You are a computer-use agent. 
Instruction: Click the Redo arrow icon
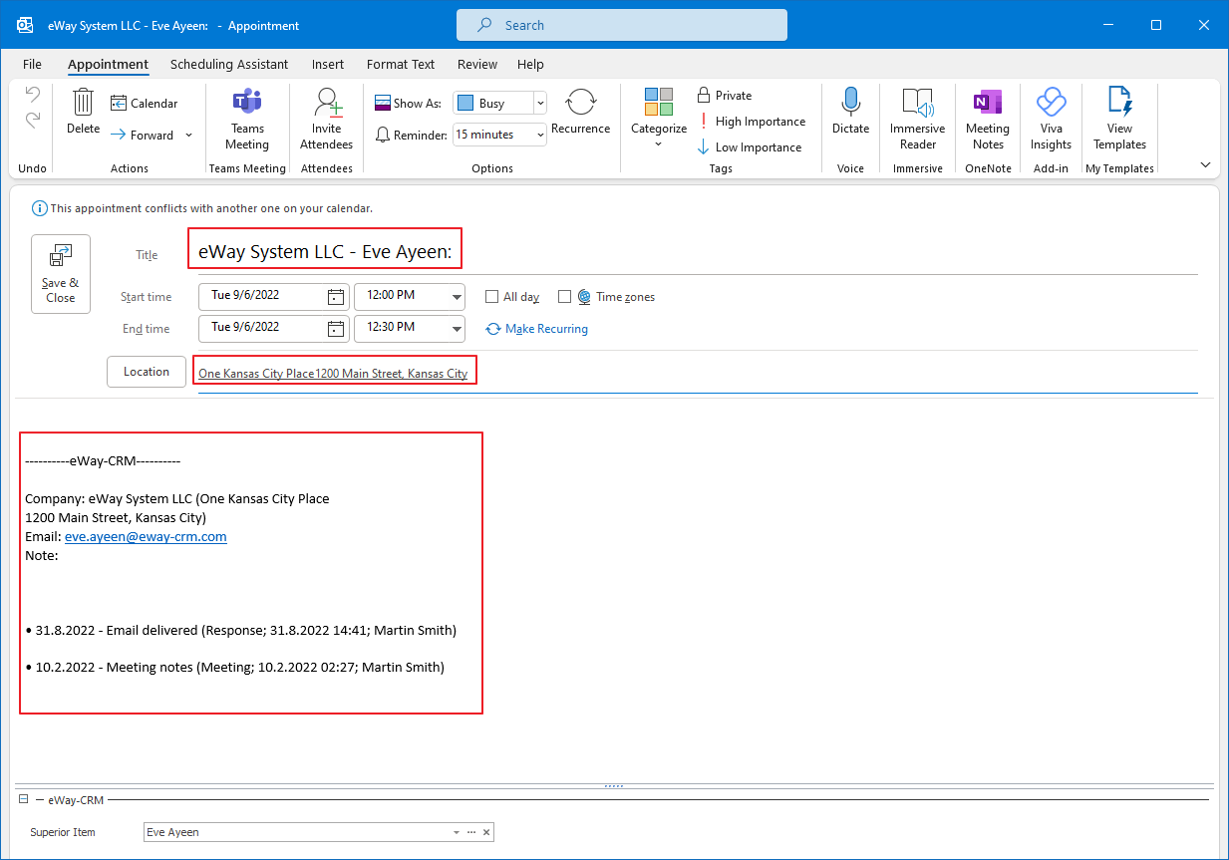[x=33, y=121]
